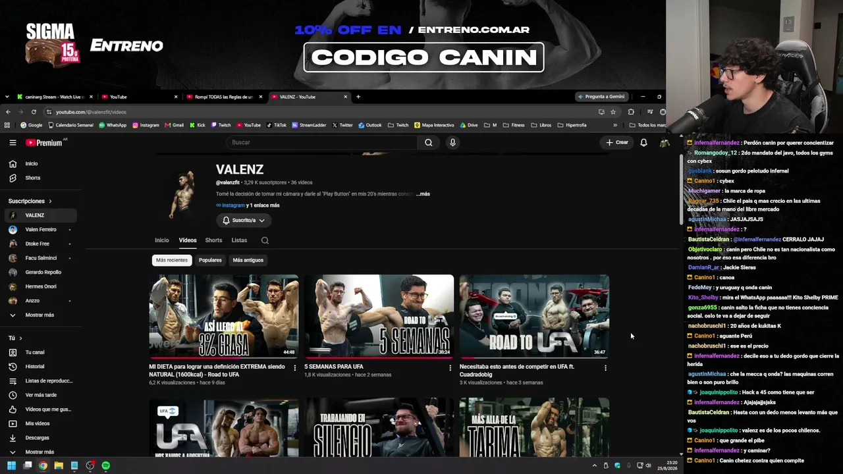Launch Spotify from the taskbar
The height and width of the screenshot is (474, 843).
pos(106,465)
